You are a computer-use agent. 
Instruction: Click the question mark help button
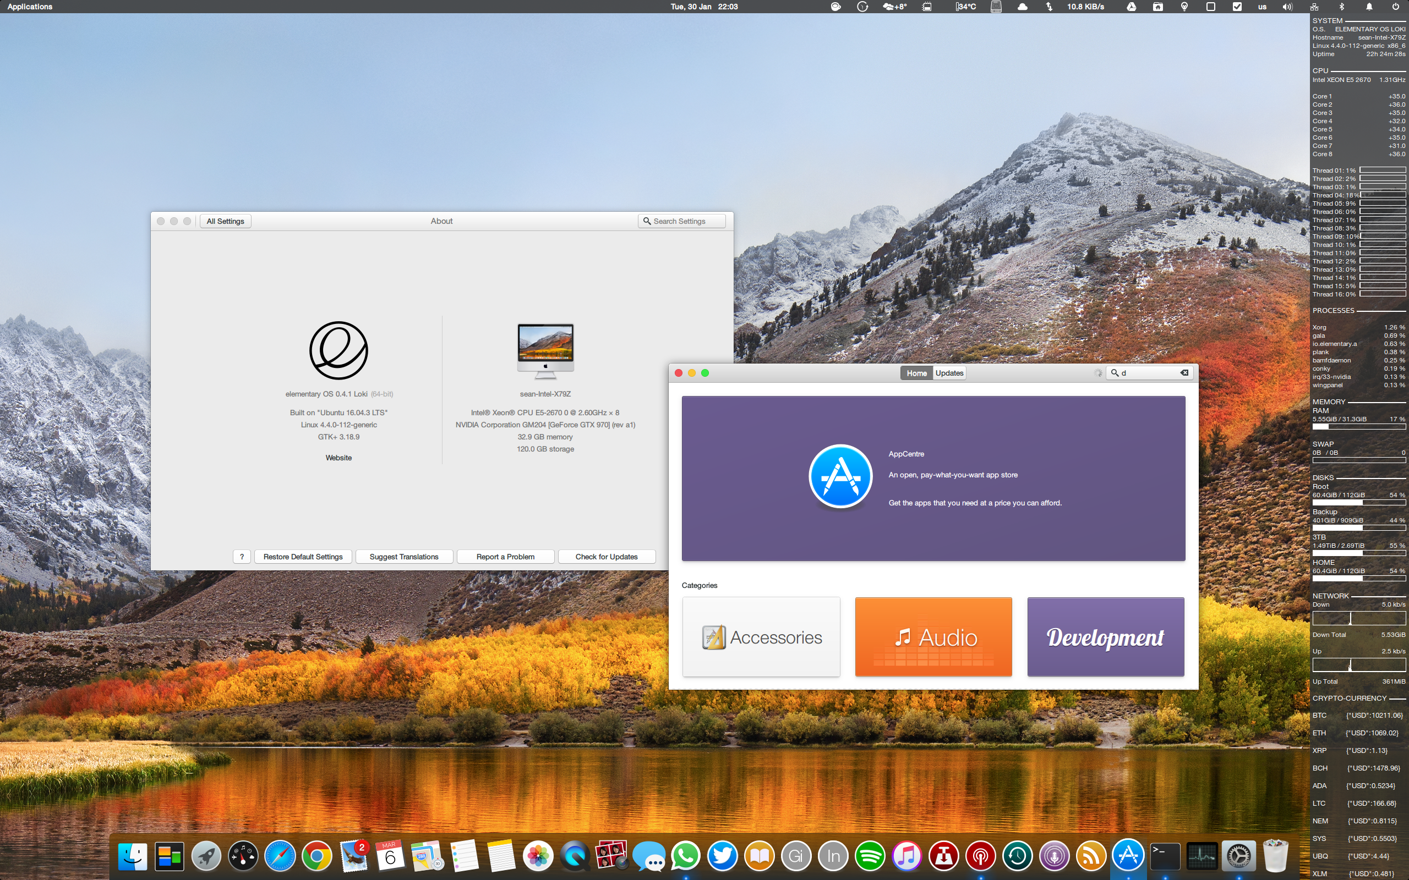(x=242, y=557)
